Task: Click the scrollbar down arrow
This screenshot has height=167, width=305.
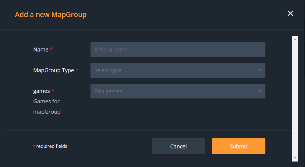Action: pos(295,158)
